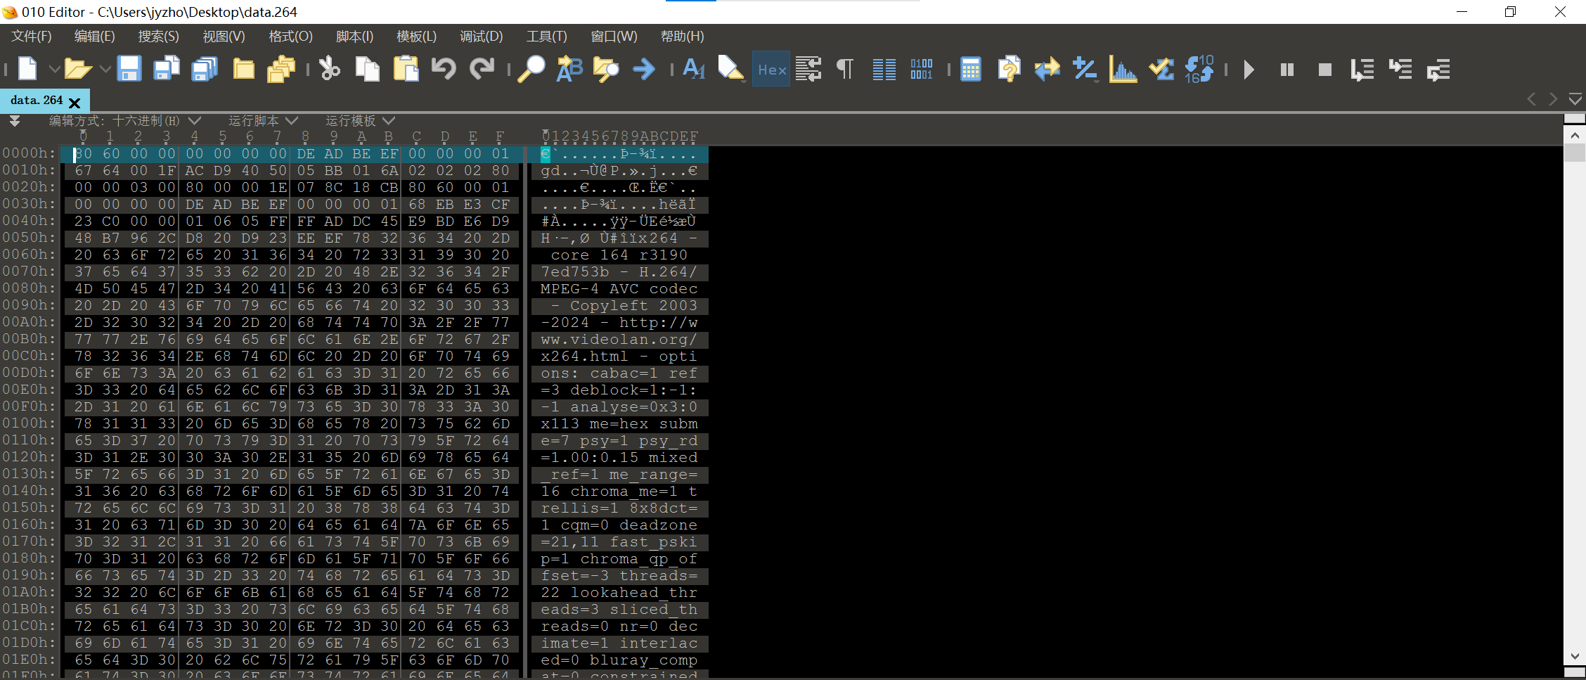Click the debugger step-out icon
Screen dimensions: 1586x680
pyautogui.click(x=1438, y=69)
